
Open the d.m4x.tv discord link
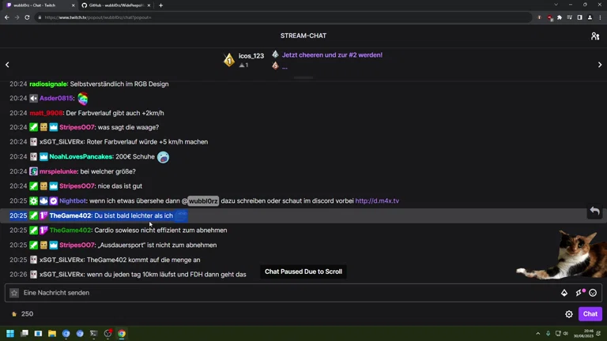click(377, 201)
